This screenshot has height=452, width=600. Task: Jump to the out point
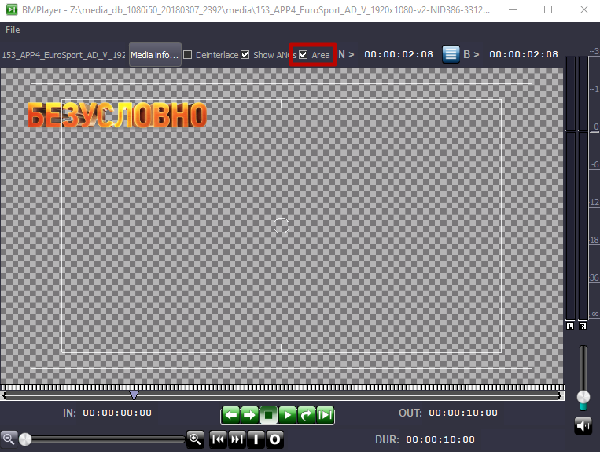[237, 439]
